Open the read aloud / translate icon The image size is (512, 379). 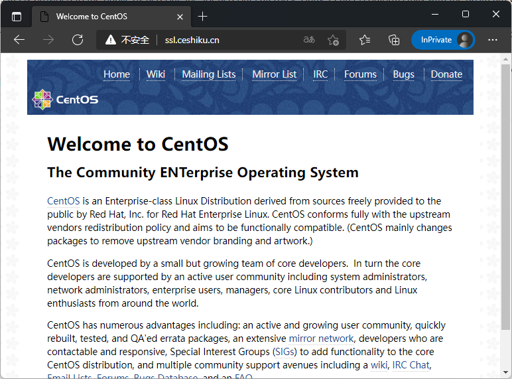pyautogui.click(x=309, y=40)
